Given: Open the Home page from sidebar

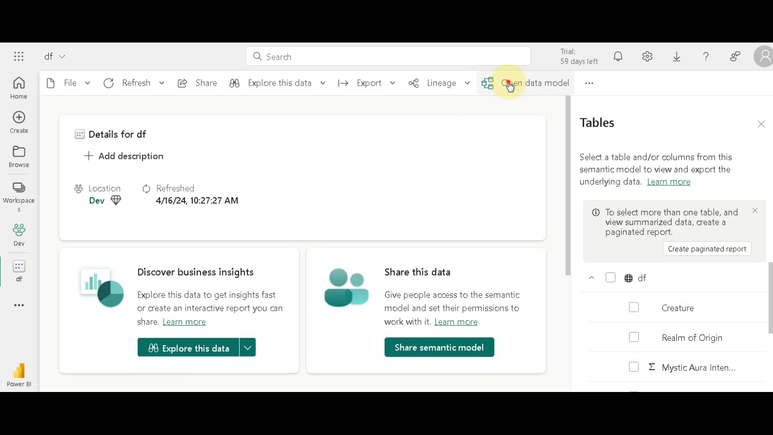Looking at the screenshot, I should (x=18, y=87).
